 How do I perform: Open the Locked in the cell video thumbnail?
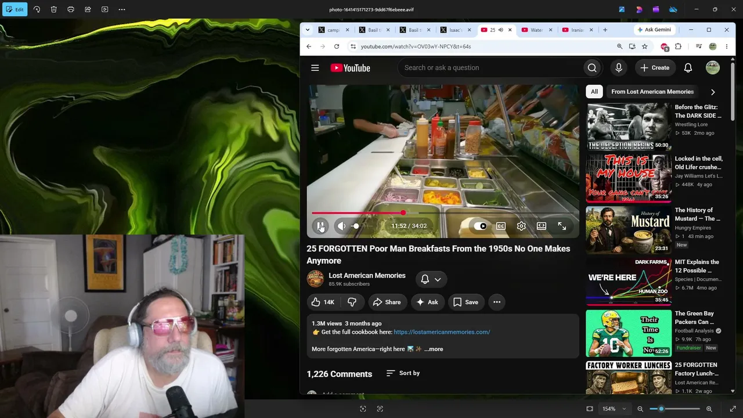[x=629, y=178]
